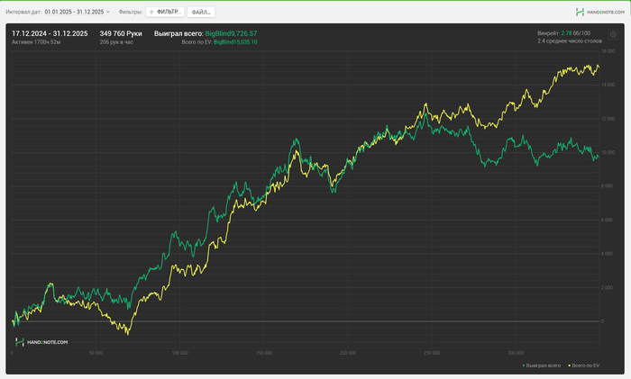Screen dimensions: 631x379
Task: Click the green legend color dot
Action: [x=524, y=366]
